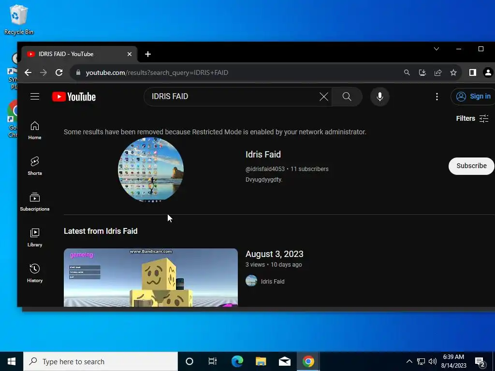The width and height of the screenshot is (495, 371).
Task: Open Recycle Bin on the desktop
Action: click(x=19, y=19)
